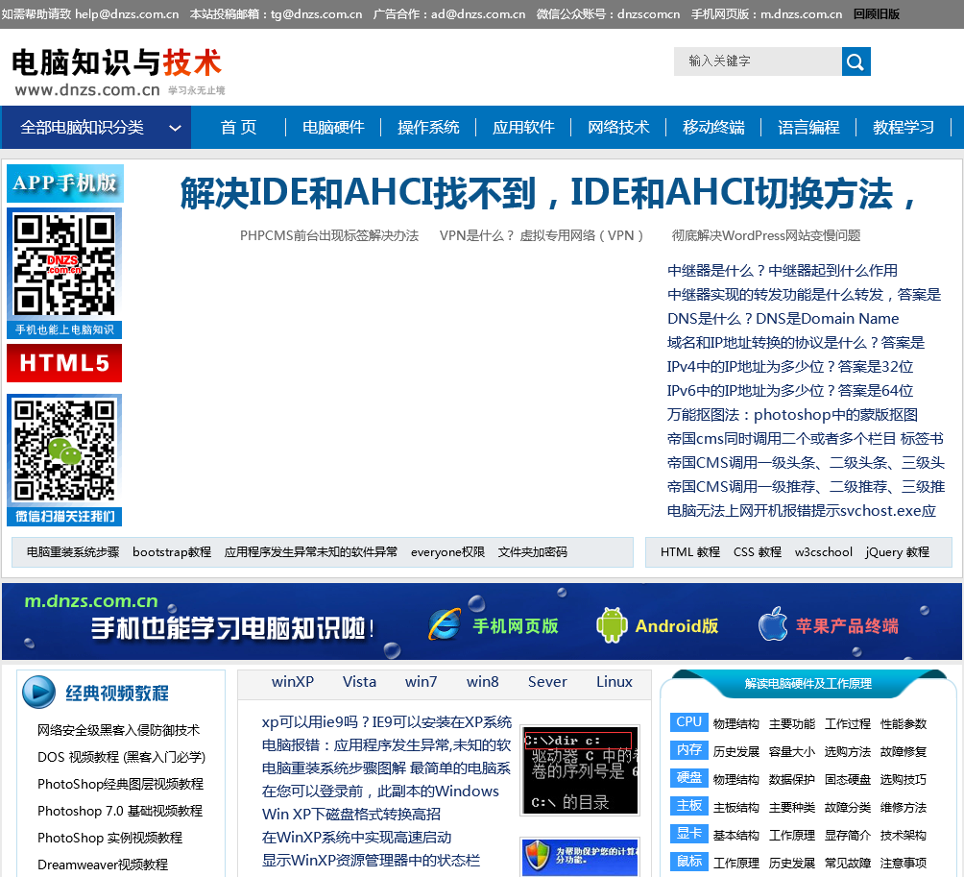The height and width of the screenshot is (877, 964).
Task: Select the CPU hardware tag
Action: [x=689, y=722]
